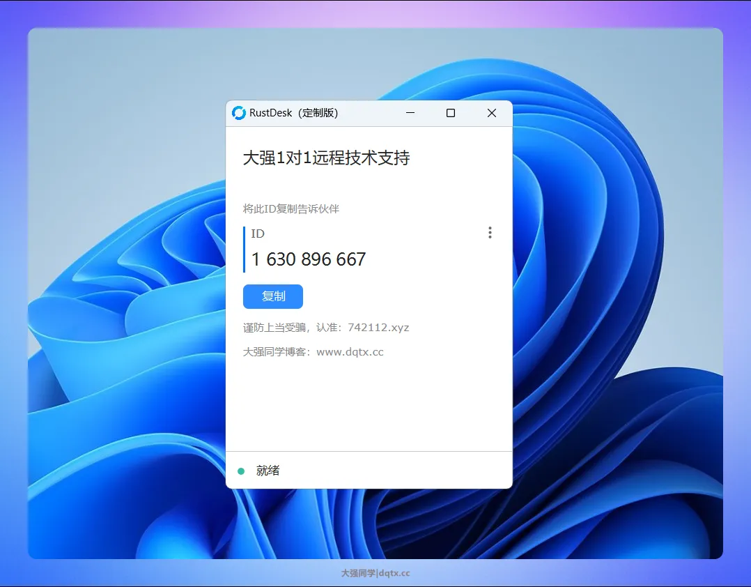
Task: Click the 将此ID复制告诉伙伴 hint text
Action: click(x=291, y=208)
